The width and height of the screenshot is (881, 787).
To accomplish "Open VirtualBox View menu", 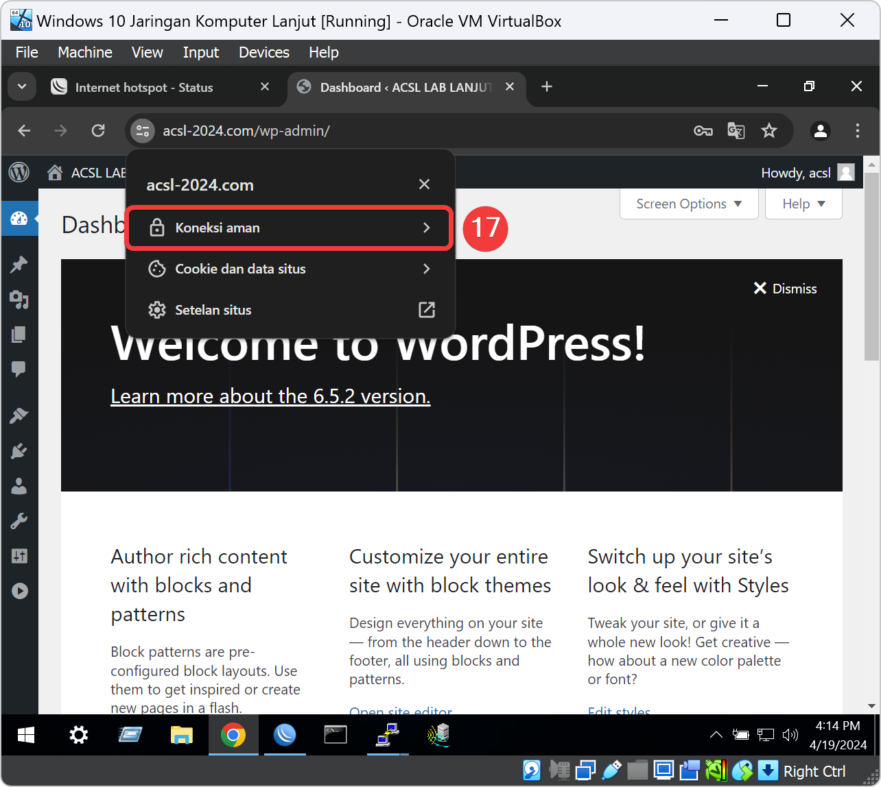I will tap(148, 52).
